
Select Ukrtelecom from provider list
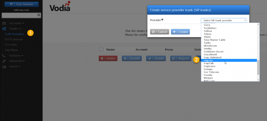pos(229,46)
